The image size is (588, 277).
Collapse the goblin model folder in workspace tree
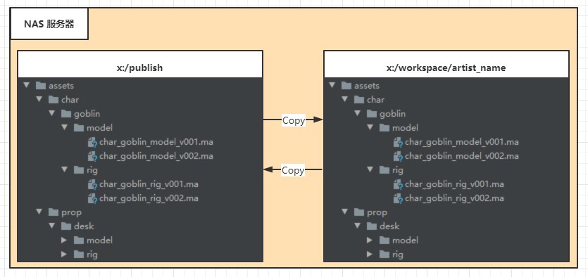point(370,128)
